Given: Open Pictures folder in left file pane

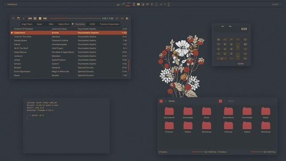Looking at the screenshot, I should click(169, 127).
